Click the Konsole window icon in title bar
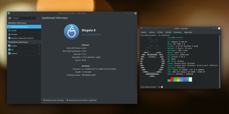Screen dimensions: 229x114 click(x=141, y=28)
